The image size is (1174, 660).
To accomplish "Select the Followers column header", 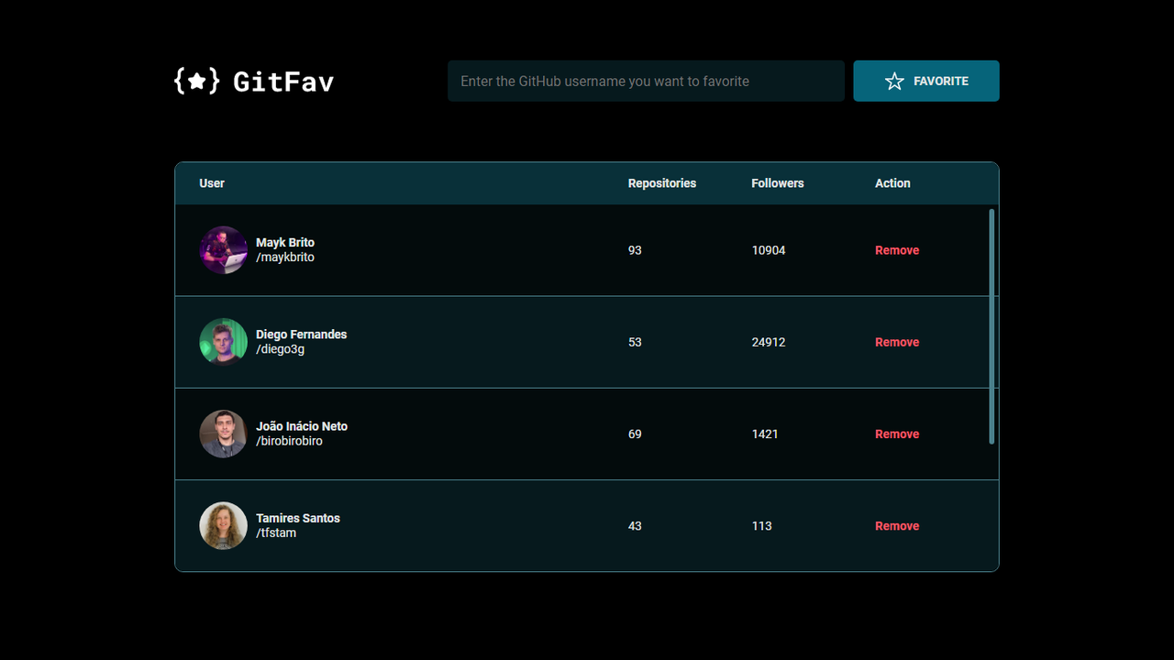I will 777,182.
